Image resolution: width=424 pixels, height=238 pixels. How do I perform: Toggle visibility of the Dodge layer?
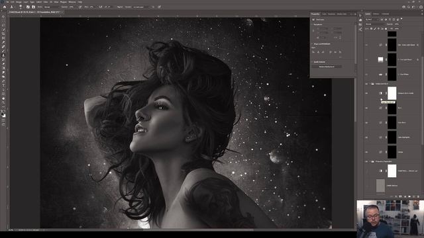(x=366, y=152)
